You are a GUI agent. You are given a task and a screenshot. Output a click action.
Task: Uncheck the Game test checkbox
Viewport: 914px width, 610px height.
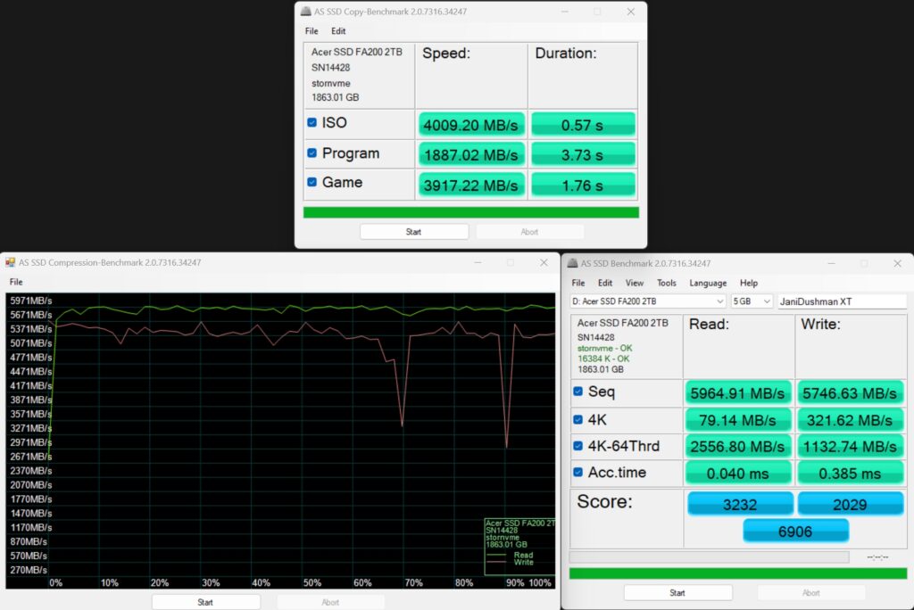[312, 182]
